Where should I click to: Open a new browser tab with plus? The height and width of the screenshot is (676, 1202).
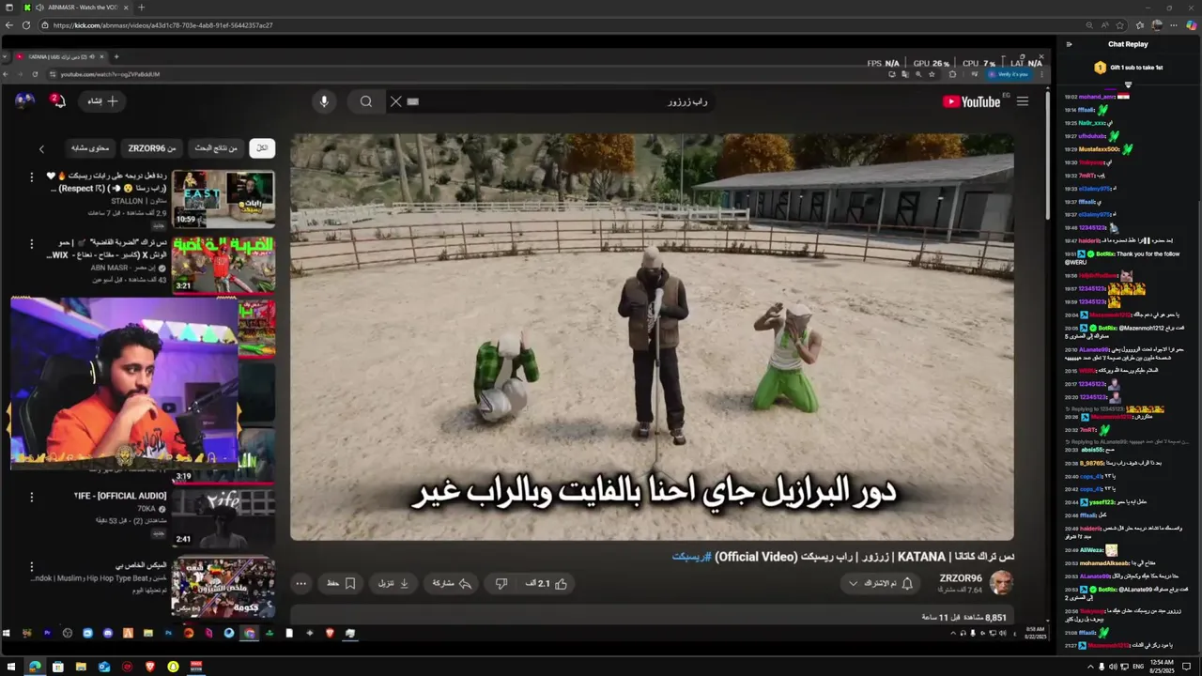click(142, 7)
